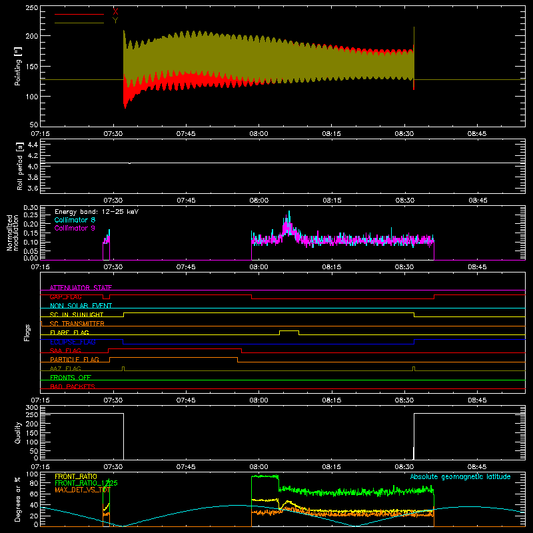Screen dimensions: 533x533
Task: Click the Degrees or % axis label
Action: [18, 499]
